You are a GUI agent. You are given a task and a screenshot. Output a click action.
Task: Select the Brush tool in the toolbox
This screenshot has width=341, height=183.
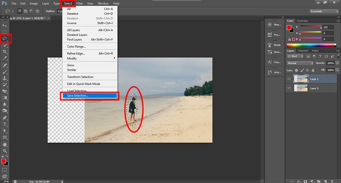[x=5, y=72]
